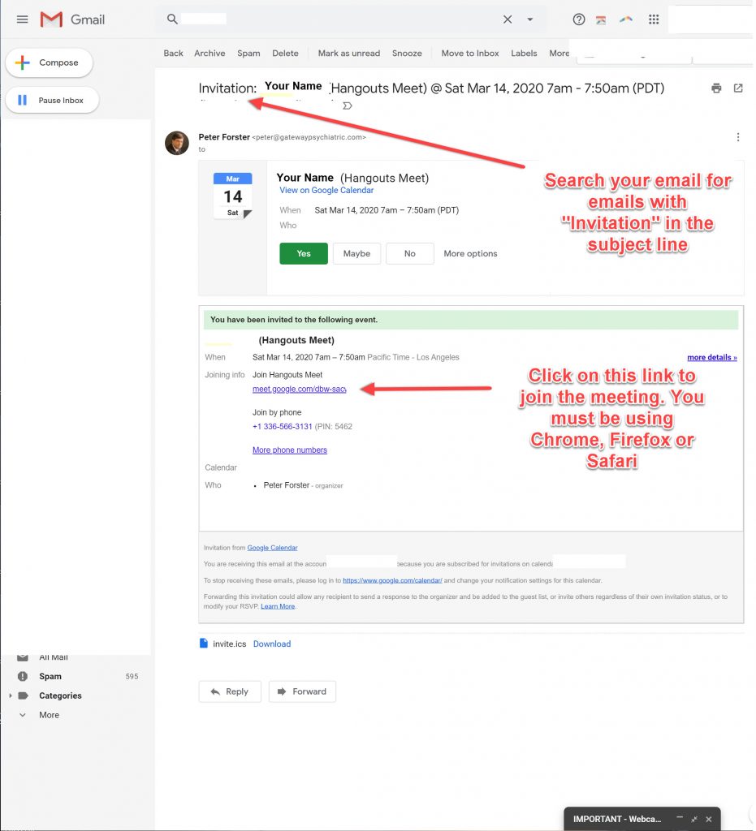Open the message three-dot menu

738,138
